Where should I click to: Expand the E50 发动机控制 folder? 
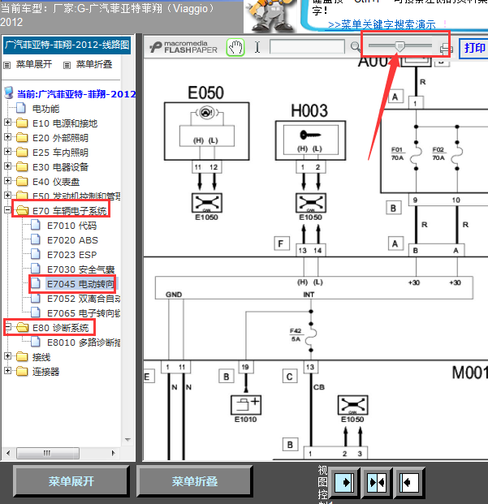click(8, 195)
